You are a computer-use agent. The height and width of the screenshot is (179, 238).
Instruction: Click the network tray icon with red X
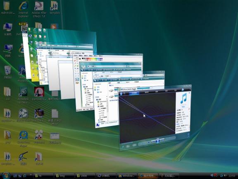pos(216,175)
